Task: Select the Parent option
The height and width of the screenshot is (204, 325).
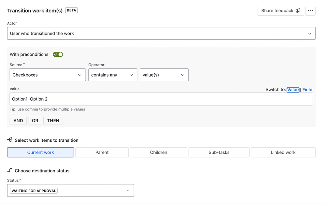Action: tap(102, 152)
